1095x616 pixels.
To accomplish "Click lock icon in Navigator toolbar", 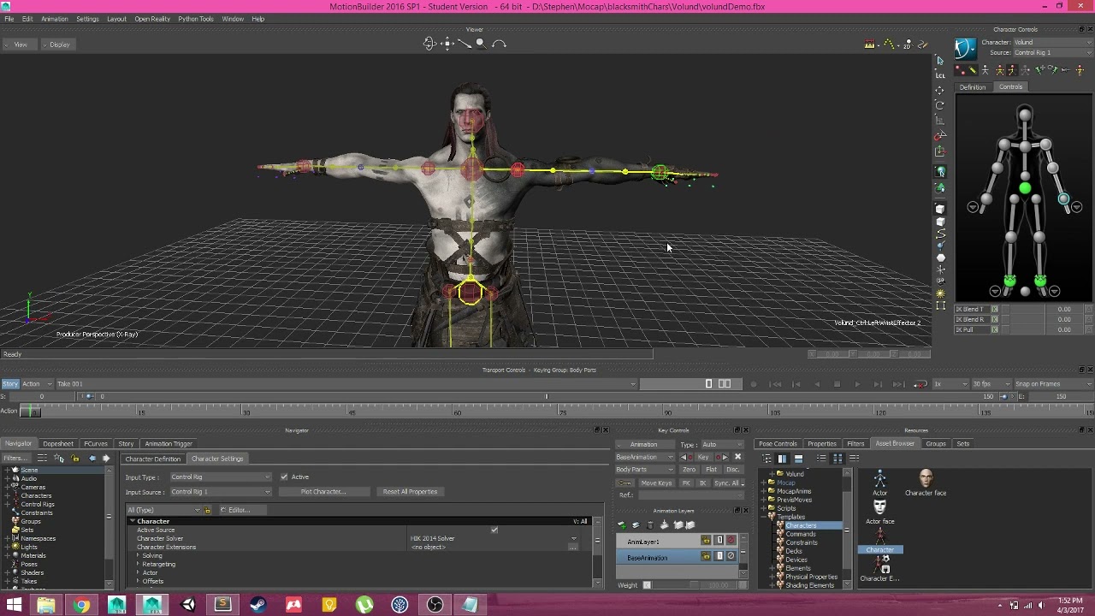I will point(75,459).
